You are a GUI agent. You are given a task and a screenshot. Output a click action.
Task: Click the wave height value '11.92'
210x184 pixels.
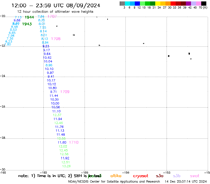click(65, 158)
